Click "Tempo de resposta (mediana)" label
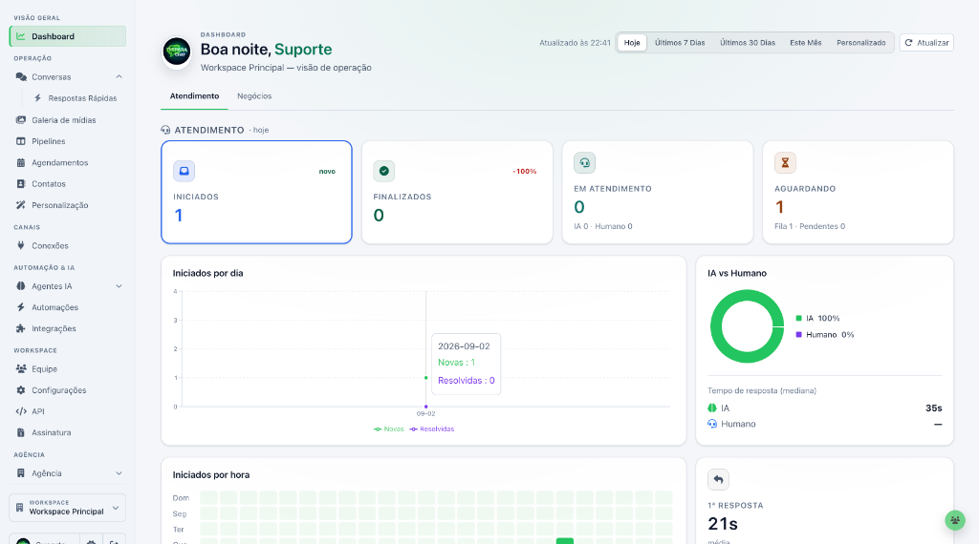Screen dimensions: 979x544 [762, 390]
